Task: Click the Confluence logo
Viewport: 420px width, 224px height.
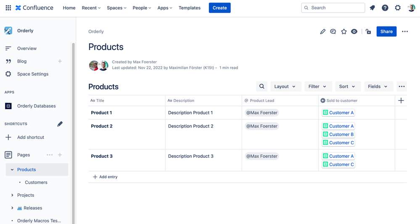Action: tap(34, 8)
